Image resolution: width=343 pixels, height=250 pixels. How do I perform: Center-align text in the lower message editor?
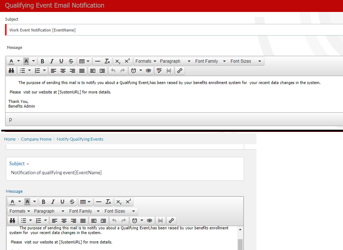click(x=64, y=221)
